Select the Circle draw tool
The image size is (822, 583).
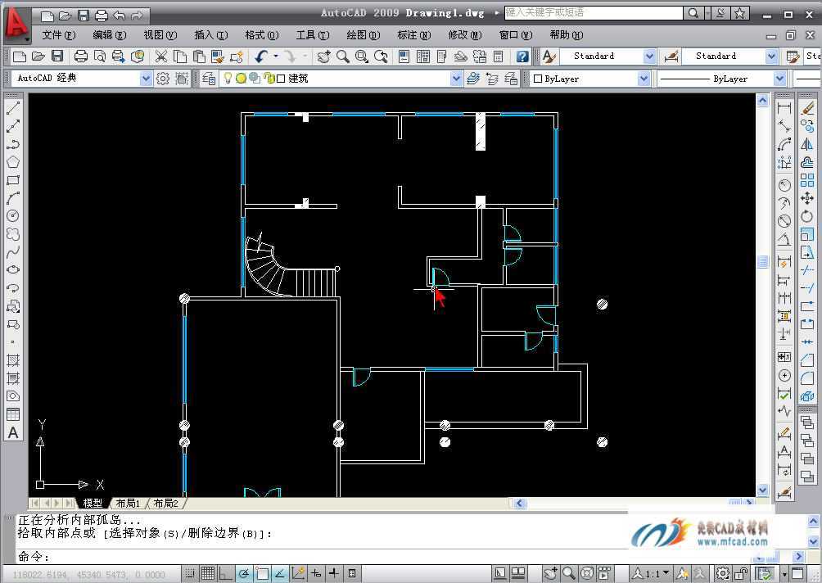click(x=13, y=216)
